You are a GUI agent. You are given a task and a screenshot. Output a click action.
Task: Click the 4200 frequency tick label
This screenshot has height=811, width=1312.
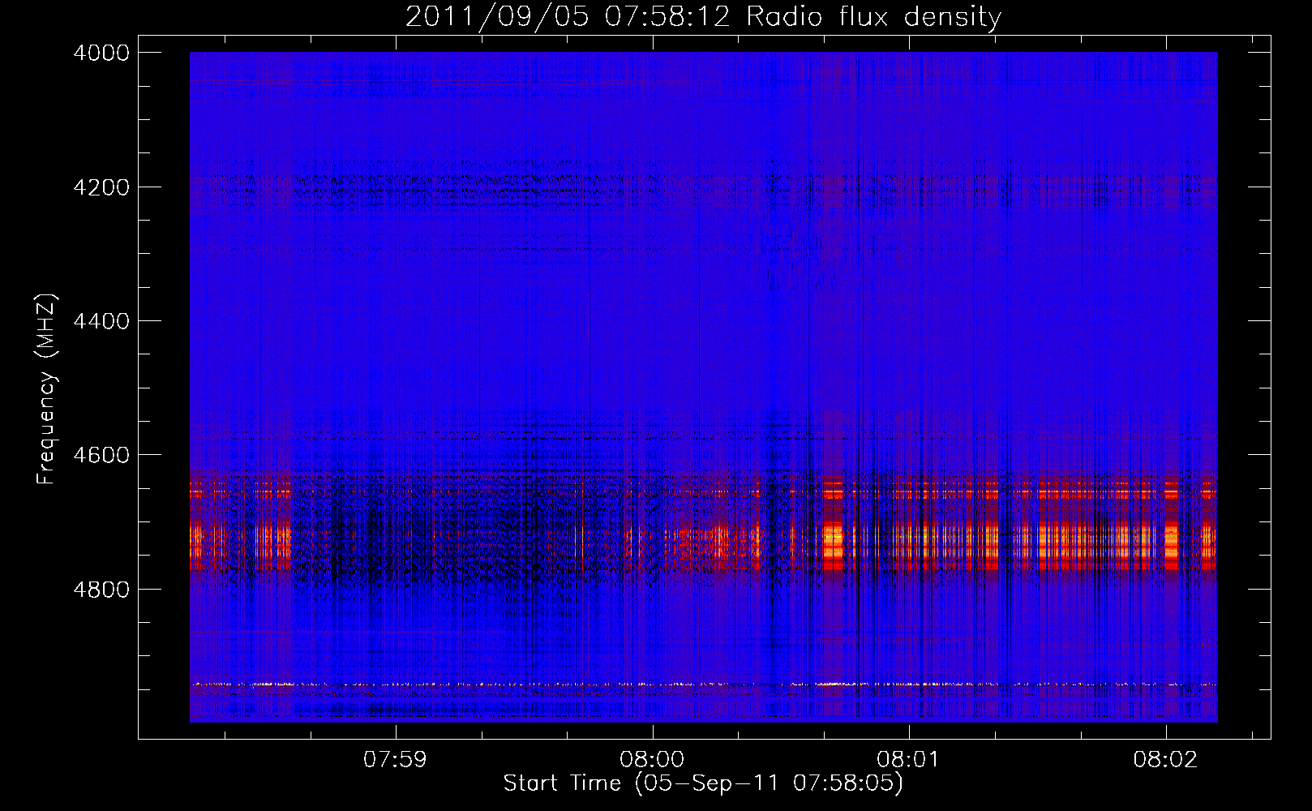click(x=101, y=187)
